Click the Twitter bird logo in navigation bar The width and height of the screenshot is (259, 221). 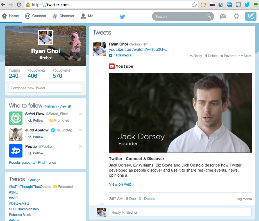click(122, 17)
